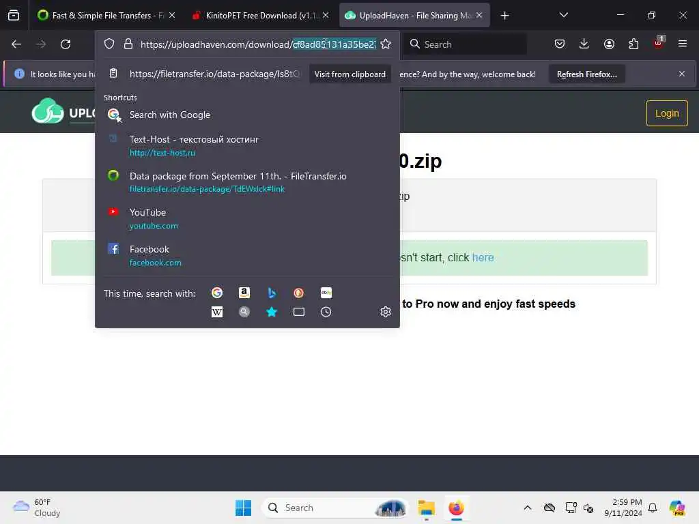Click the info icon in notification bar
The height and width of the screenshot is (524, 699).
pyautogui.click(x=19, y=74)
